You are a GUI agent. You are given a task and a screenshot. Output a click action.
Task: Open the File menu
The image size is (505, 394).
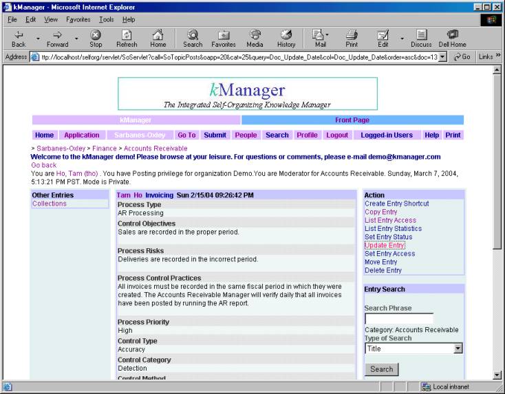point(12,20)
